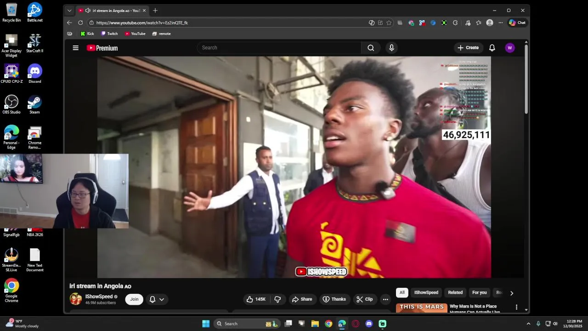Click the YouTube search input field

pos(279,48)
